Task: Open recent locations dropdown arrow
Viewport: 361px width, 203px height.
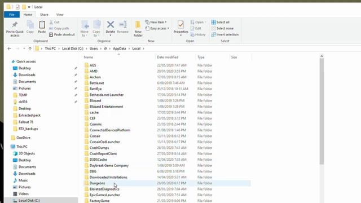Action: coord(24,48)
